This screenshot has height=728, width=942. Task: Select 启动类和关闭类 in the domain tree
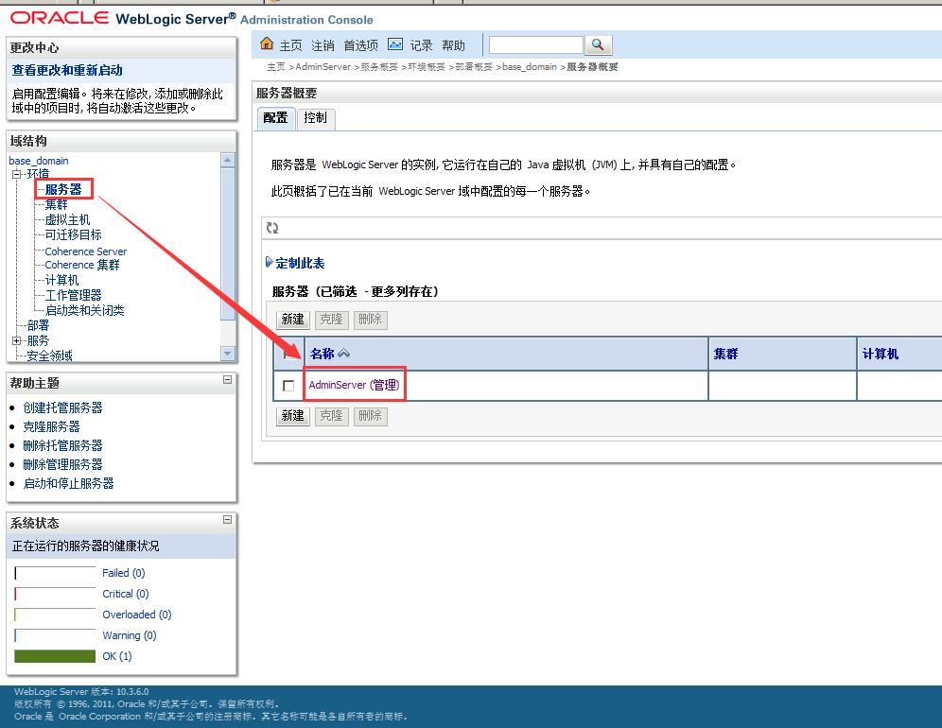[85, 310]
